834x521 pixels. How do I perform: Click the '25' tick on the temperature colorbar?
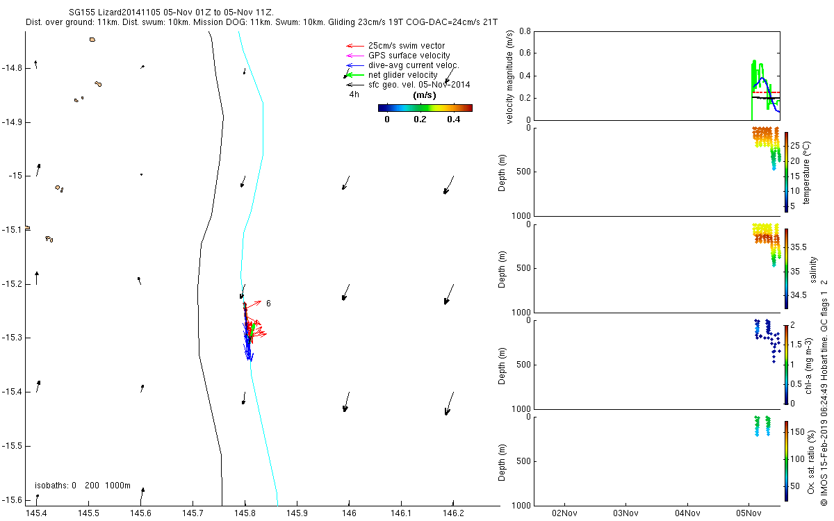pos(795,147)
